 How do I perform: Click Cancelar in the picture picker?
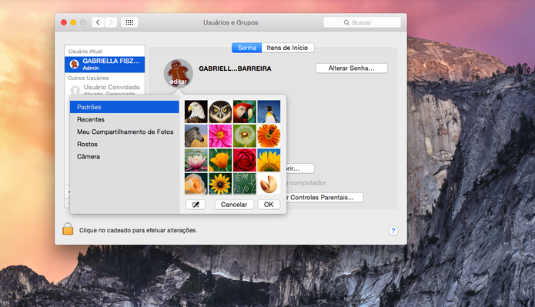pos(234,205)
